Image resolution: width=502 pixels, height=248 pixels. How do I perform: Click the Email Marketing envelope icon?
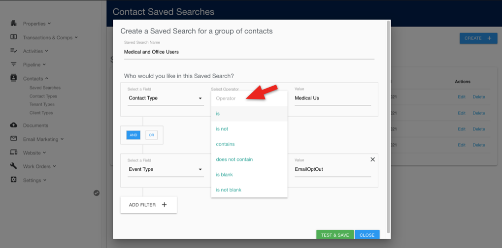pyautogui.click(x=13, y=139)
